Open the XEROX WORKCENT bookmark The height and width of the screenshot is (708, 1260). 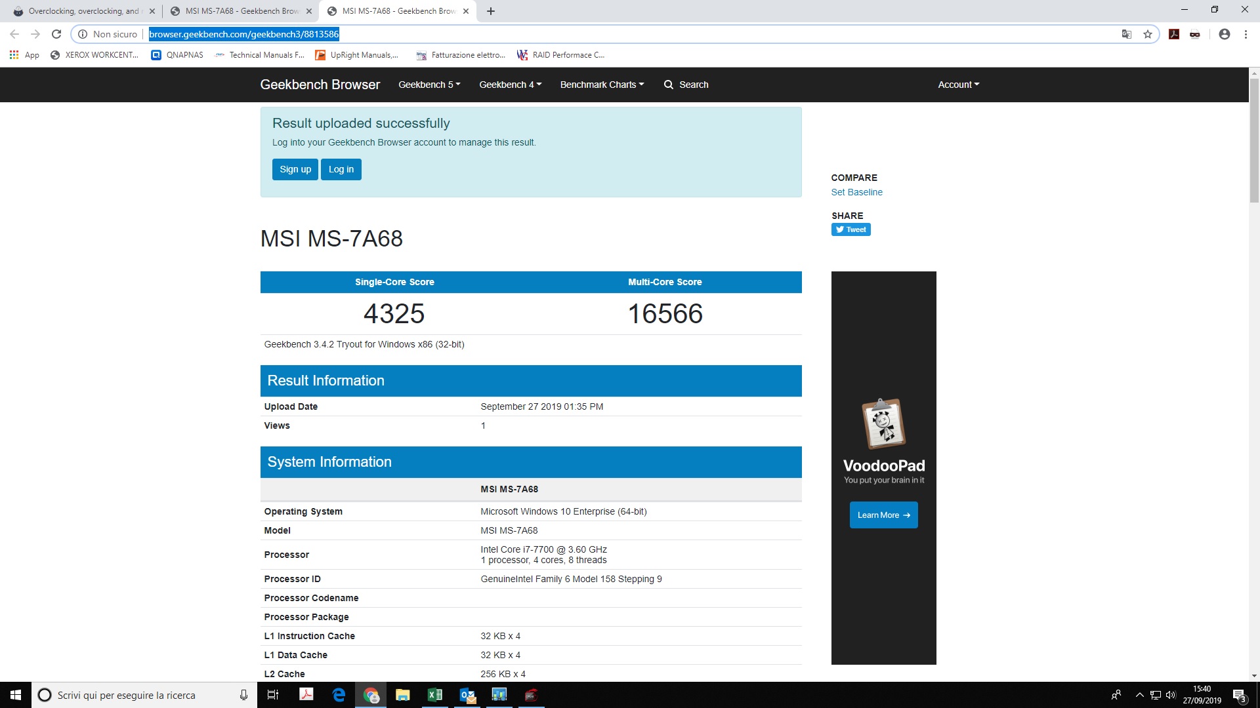94,55
